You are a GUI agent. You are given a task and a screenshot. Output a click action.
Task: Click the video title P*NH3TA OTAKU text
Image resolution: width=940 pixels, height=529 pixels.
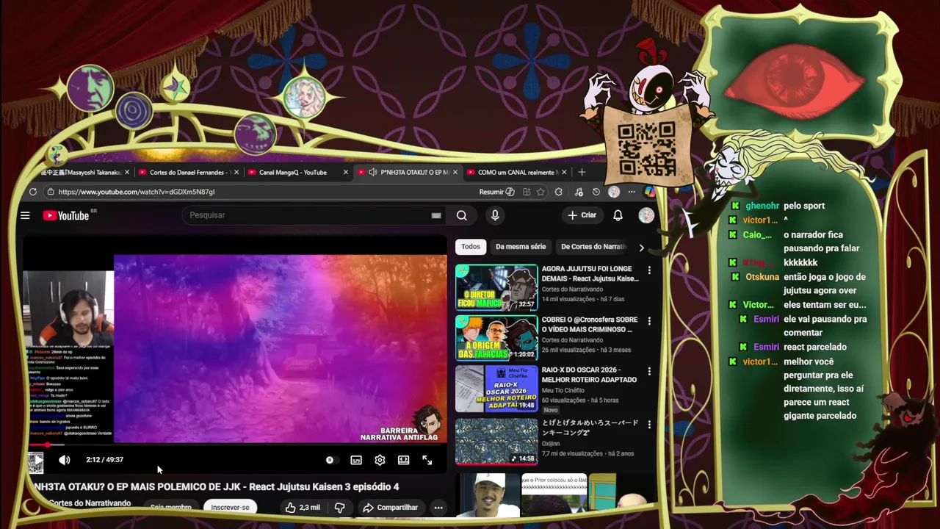point(216,486)
